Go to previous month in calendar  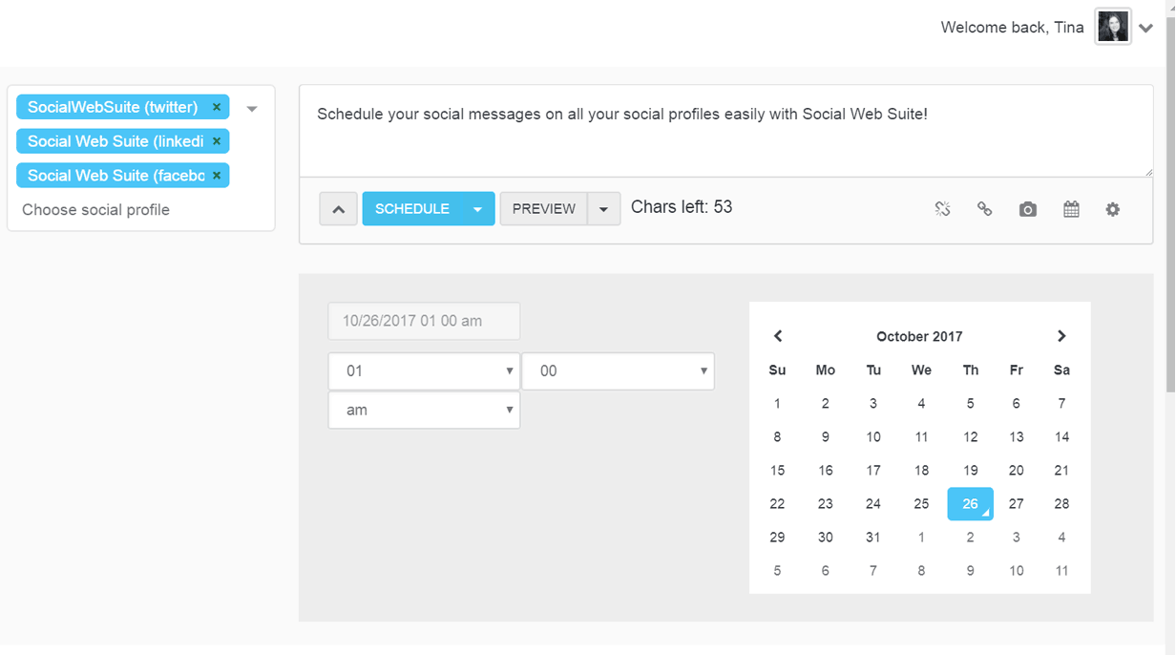pos(778,336)
